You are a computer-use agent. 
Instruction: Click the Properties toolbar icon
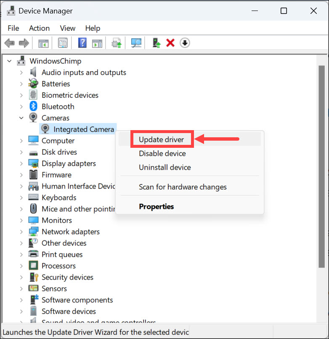(63, 43)
